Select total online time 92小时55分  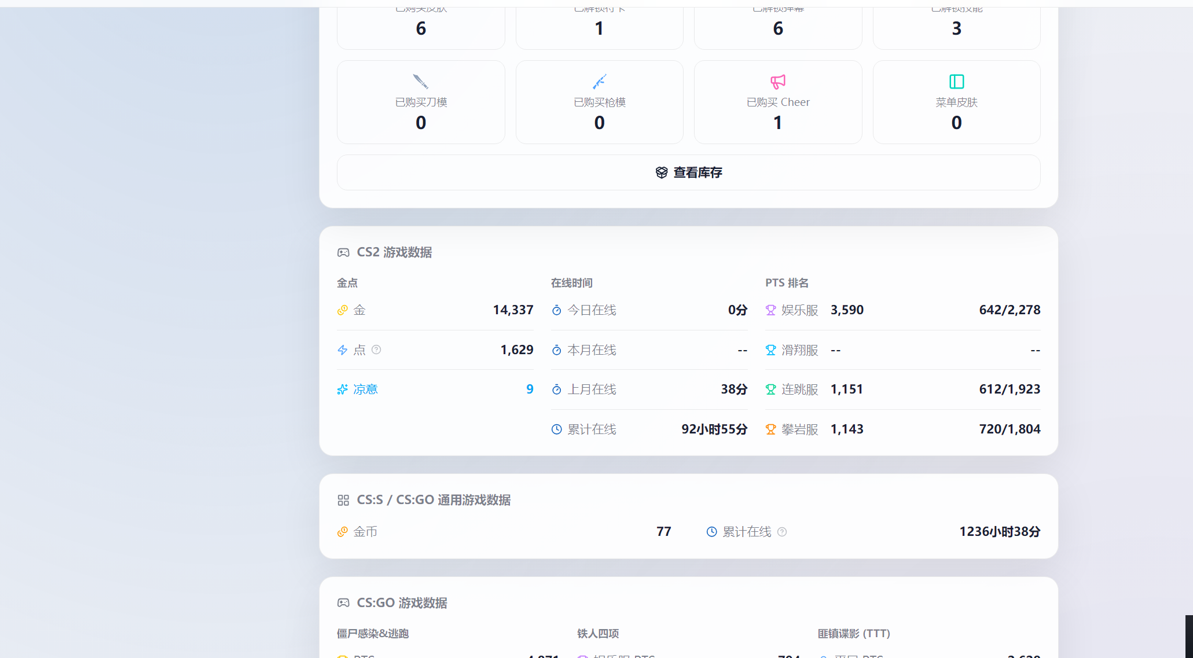pos(714,429)
